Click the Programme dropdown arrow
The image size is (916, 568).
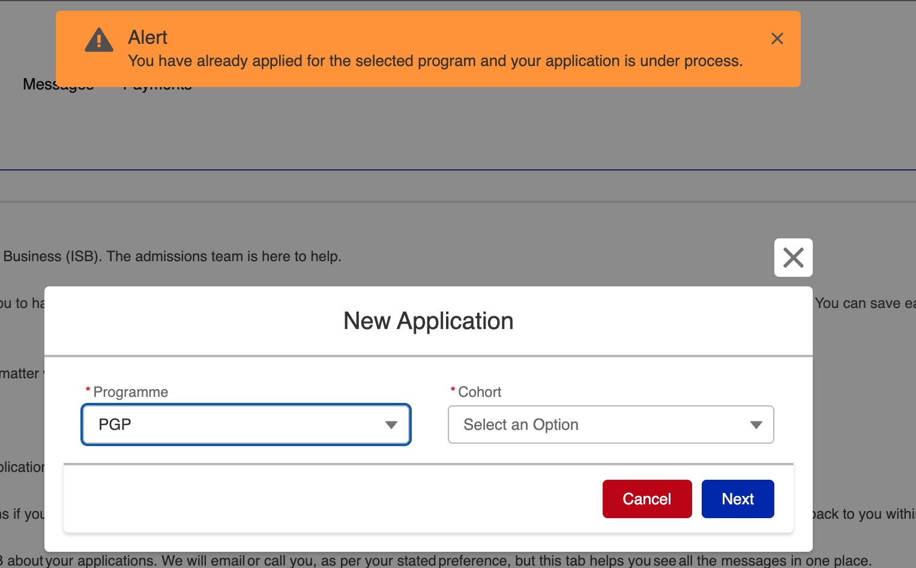pos(391,425)
